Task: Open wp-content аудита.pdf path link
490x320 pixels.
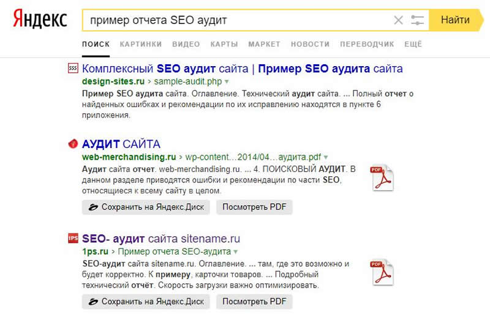Action: [x=253, y=157]
